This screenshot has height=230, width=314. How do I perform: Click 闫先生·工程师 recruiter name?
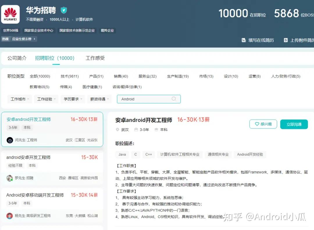[26, 140]
